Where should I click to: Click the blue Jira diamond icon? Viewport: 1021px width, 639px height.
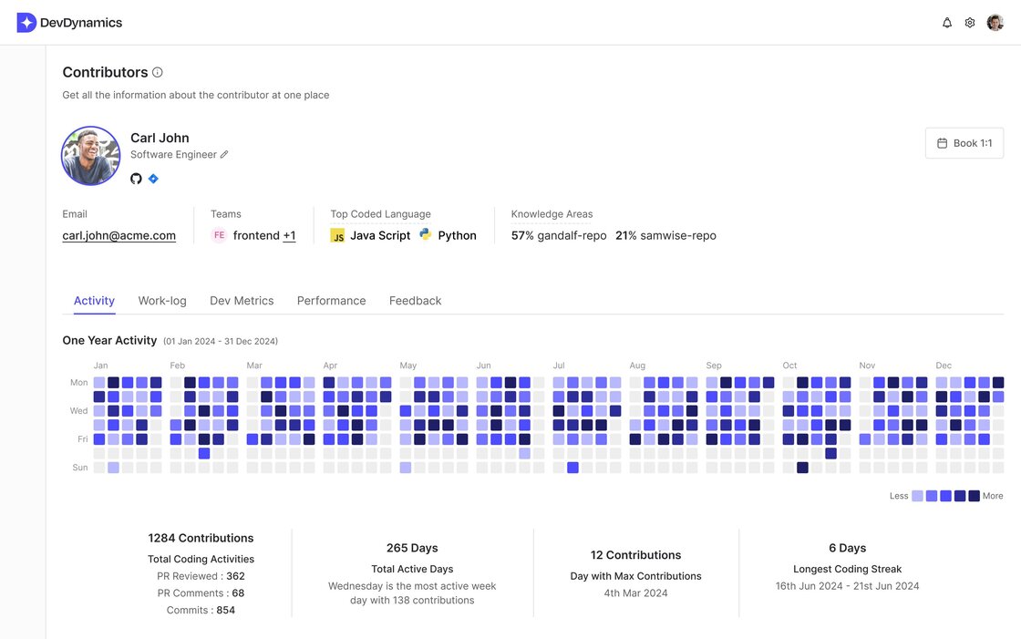153,179
